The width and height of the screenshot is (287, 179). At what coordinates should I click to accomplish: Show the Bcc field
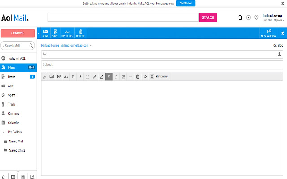click(x=280, y=45)
